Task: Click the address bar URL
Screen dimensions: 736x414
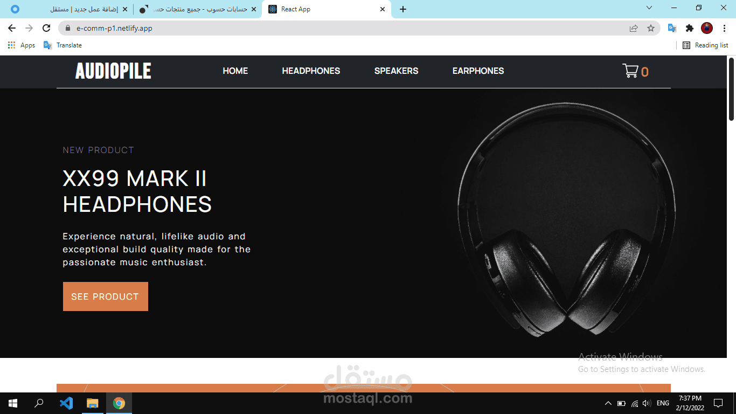Action: pos(114,28)
